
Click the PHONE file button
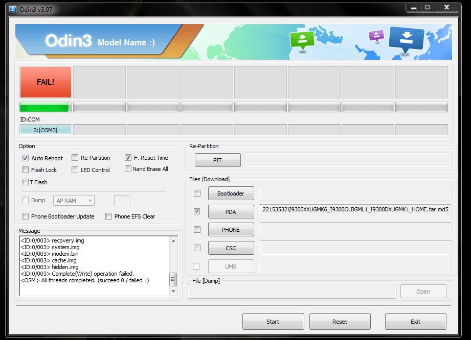[231, 230]
